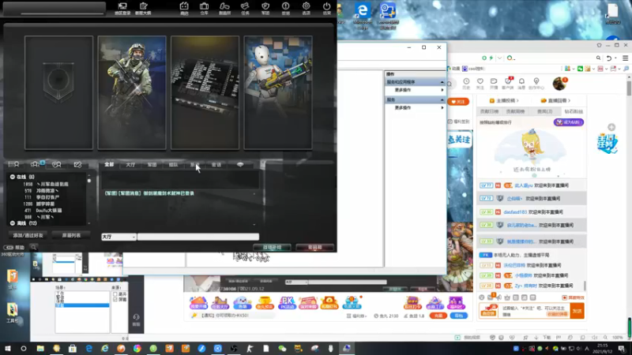
Task: Click the browser undo arrow icon
Action: coord(609,58)
